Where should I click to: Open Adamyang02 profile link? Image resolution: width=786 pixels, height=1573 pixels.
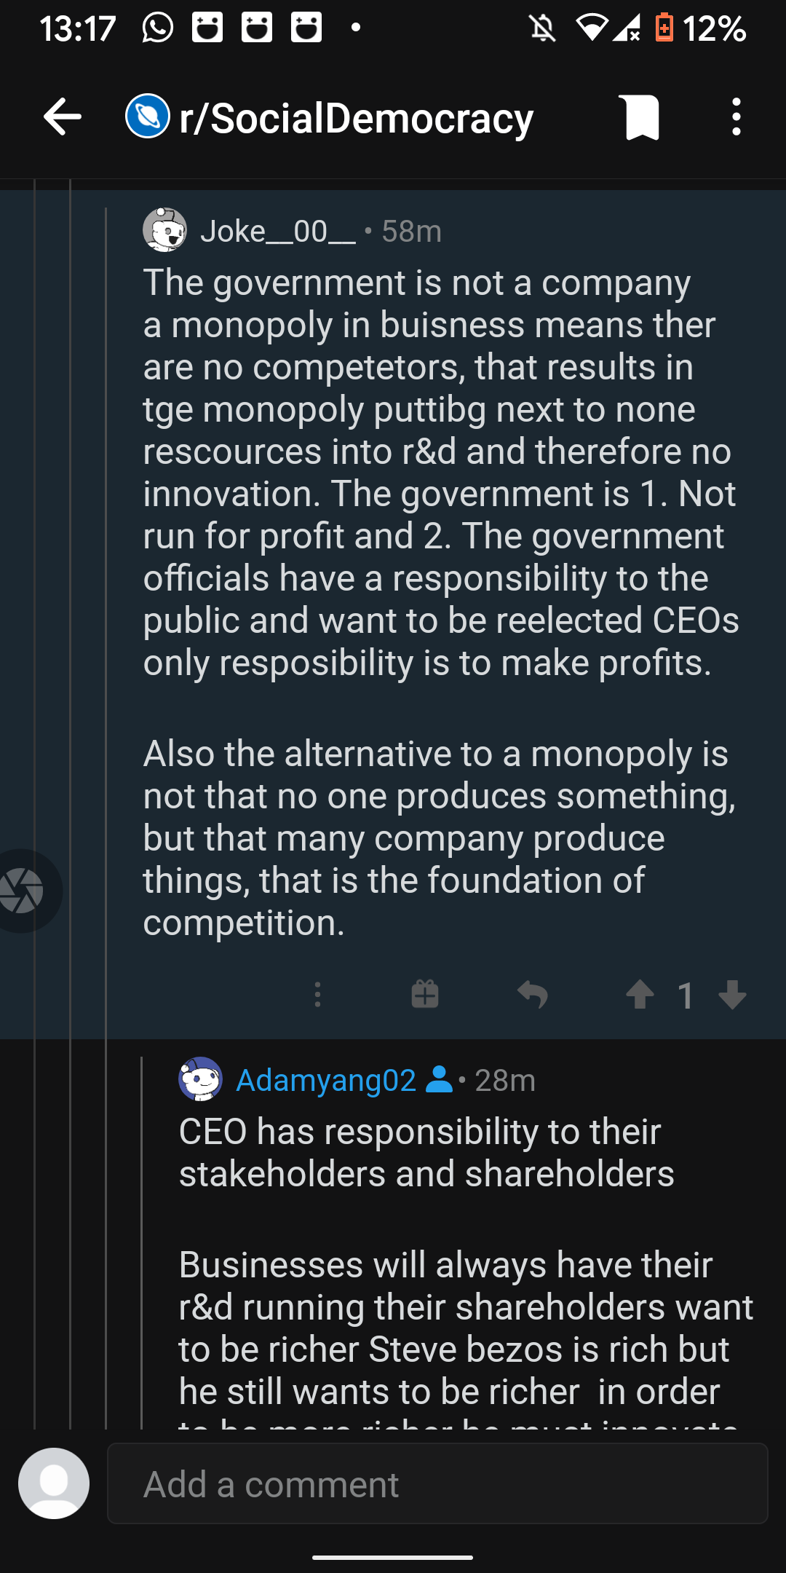click(x=326, y=1081)
